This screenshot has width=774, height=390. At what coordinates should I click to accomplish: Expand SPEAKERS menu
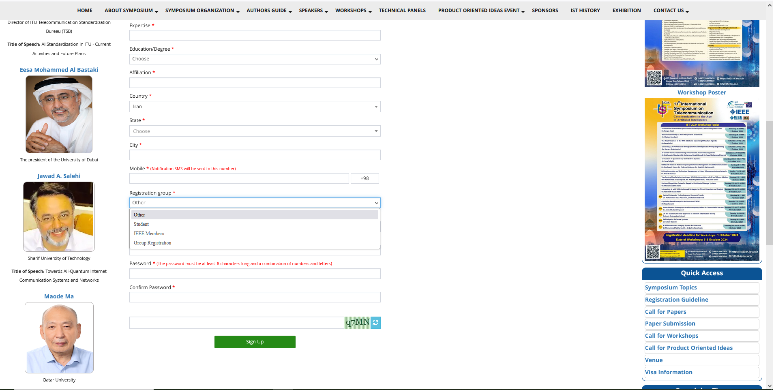(x=313, y=11)
